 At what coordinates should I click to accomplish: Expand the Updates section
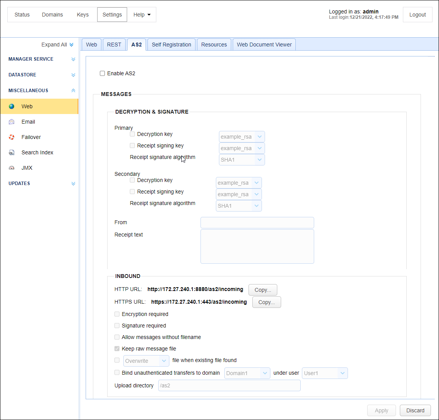click(73, 184)
